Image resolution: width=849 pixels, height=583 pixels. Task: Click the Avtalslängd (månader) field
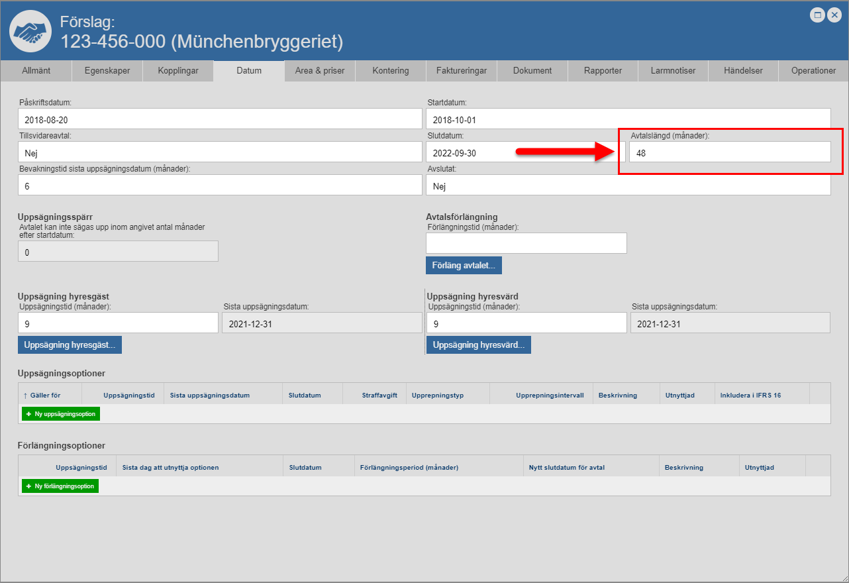click(x=729, y=152)
